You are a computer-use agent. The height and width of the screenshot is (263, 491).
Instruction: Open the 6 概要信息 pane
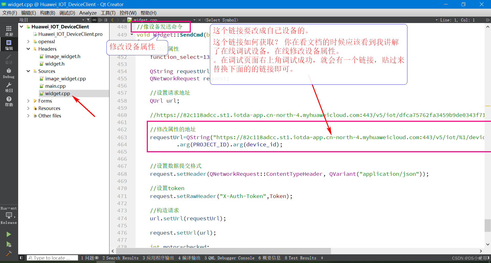pyautogui.click(x=270, y=258)
